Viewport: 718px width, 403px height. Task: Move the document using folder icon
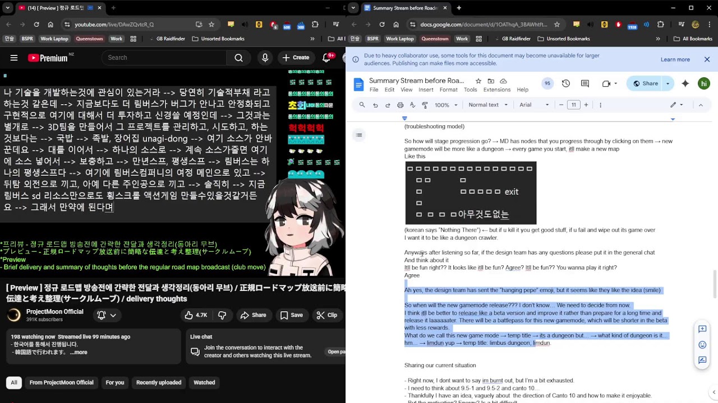[x=491, y=81]
